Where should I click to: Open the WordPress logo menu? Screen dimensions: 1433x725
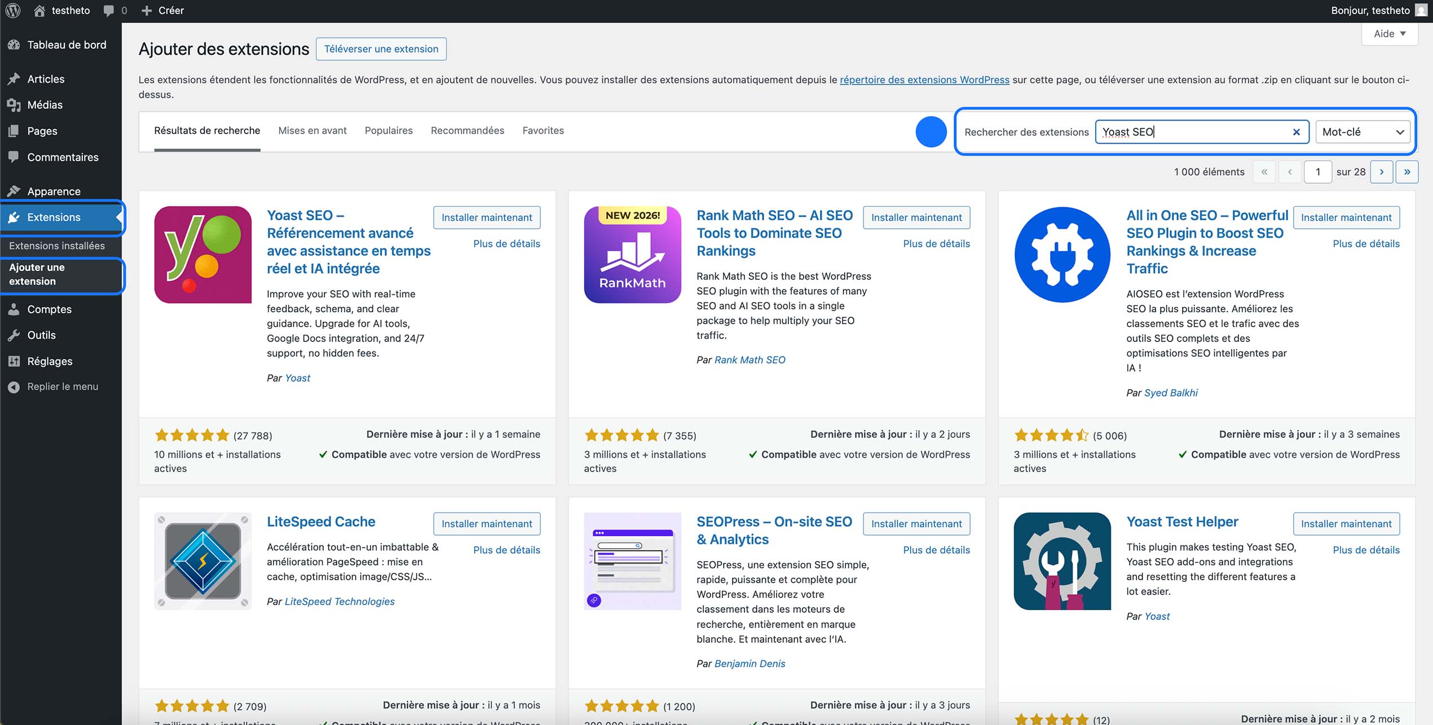coord(12,10)
